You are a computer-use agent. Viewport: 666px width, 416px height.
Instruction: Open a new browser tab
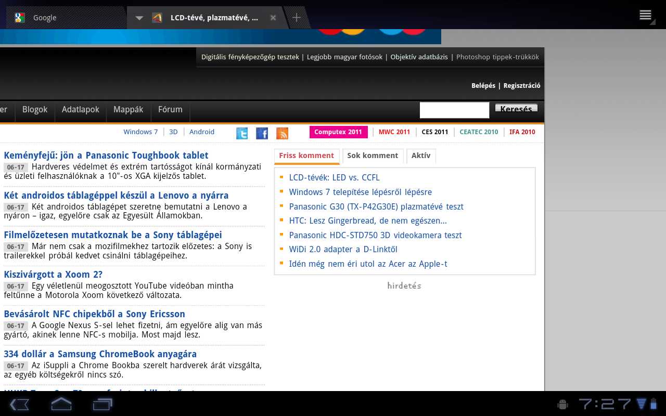pos(296,18)
